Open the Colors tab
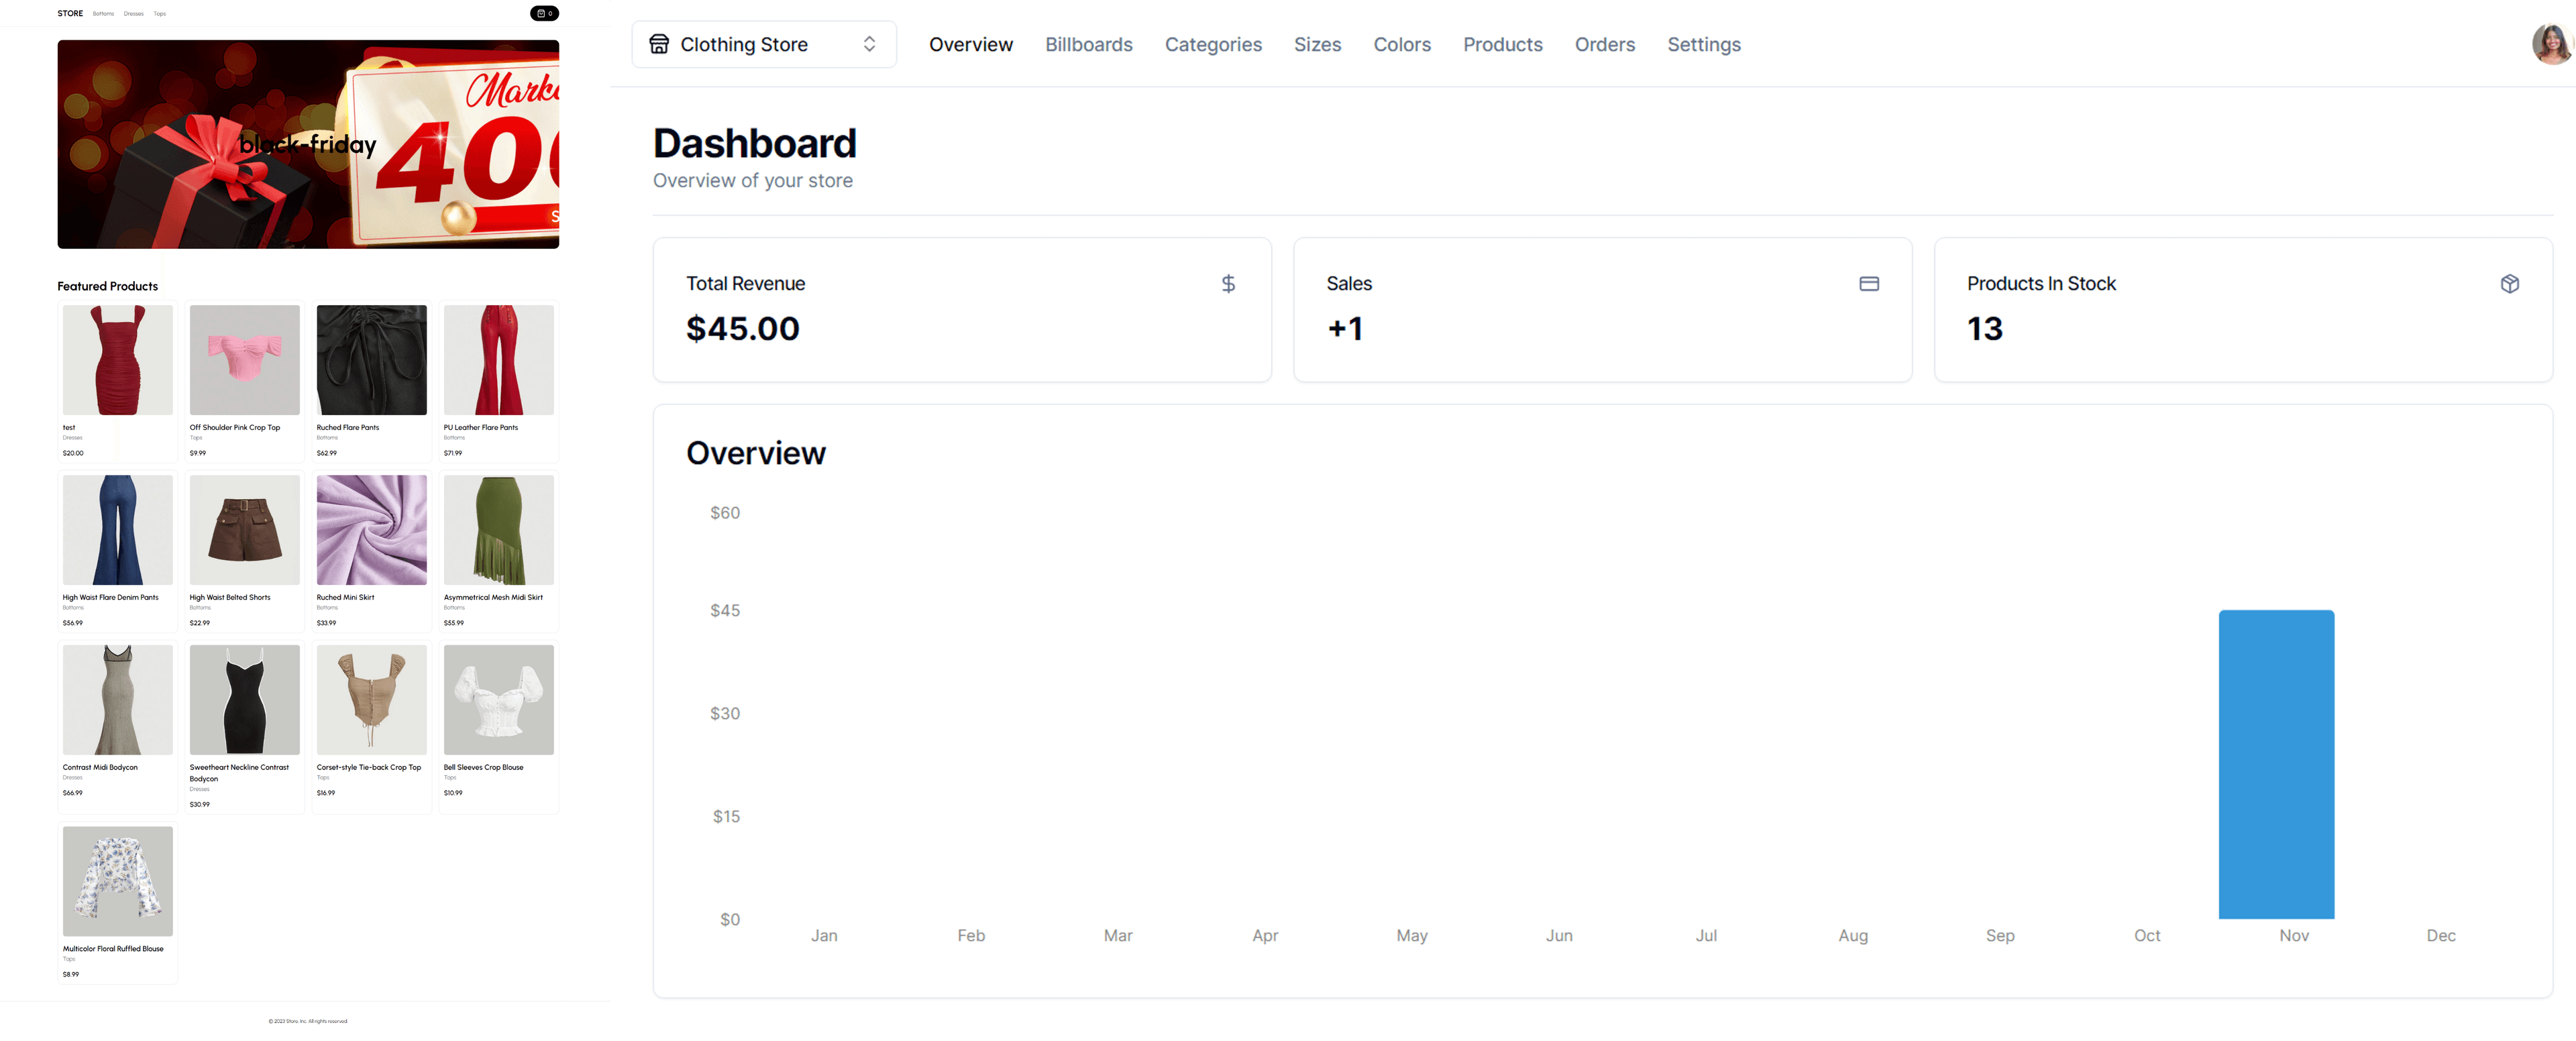The height and width of the screenshot is (1041, 2576). (x=1401, y=45)
